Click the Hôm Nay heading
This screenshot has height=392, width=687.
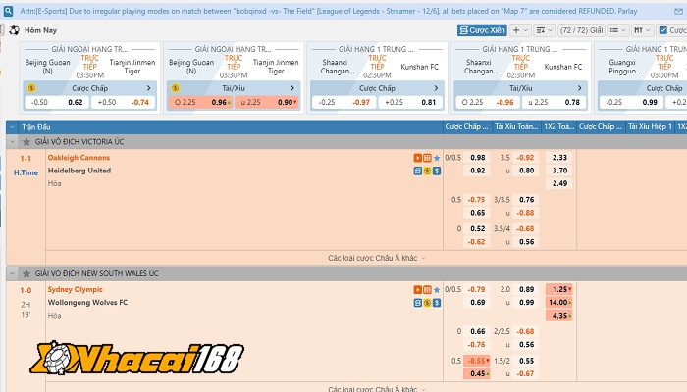(41, 30)
